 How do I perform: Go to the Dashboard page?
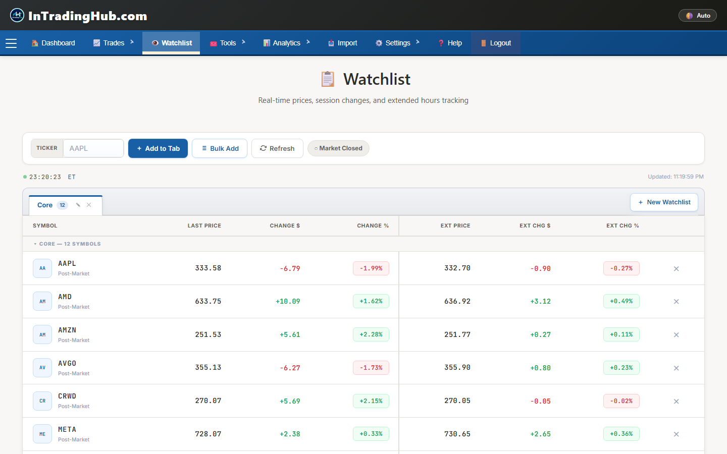(53, 43)
